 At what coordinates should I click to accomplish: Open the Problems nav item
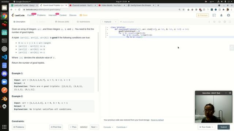pyautogui.click(x=41, y=15)
